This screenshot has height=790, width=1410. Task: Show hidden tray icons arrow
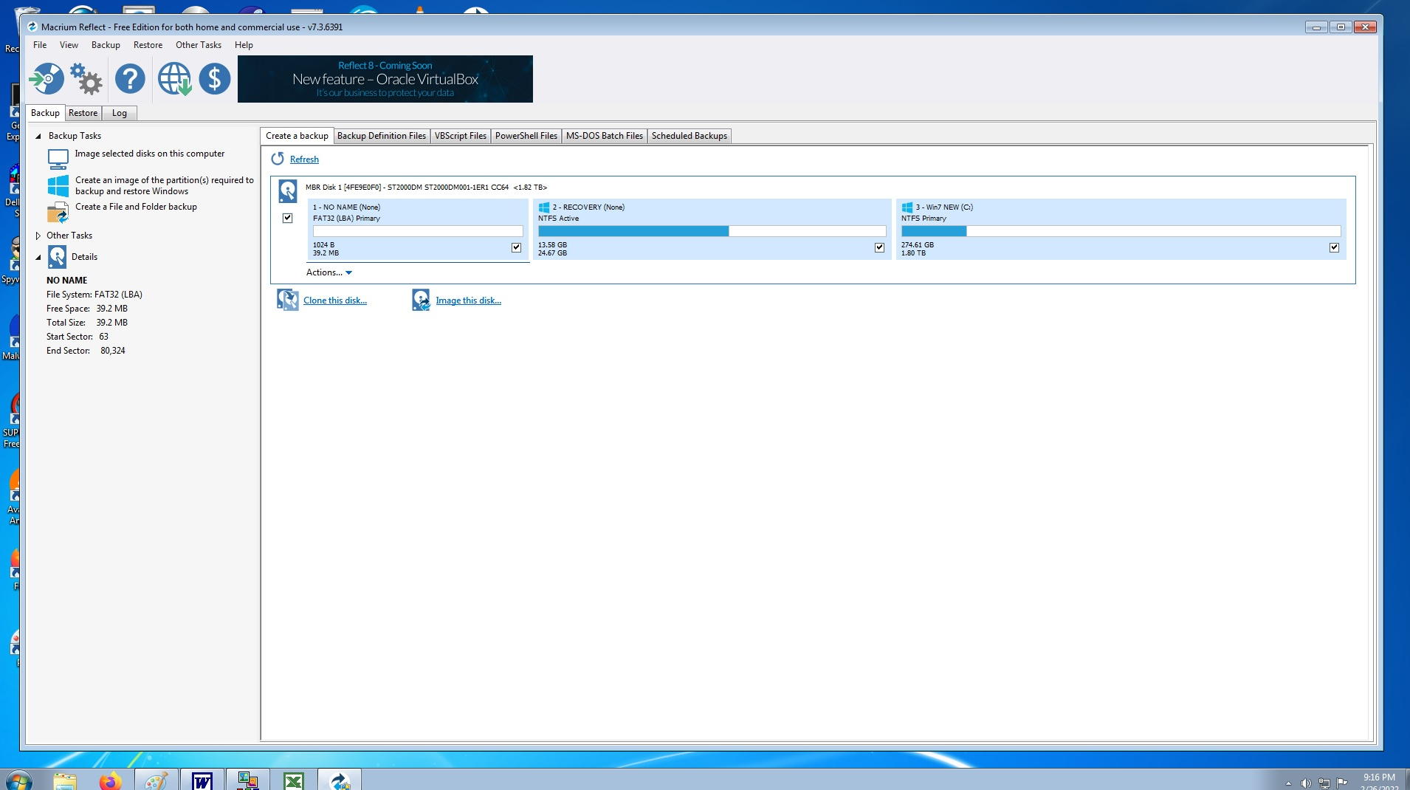(x=1288, y=783)
